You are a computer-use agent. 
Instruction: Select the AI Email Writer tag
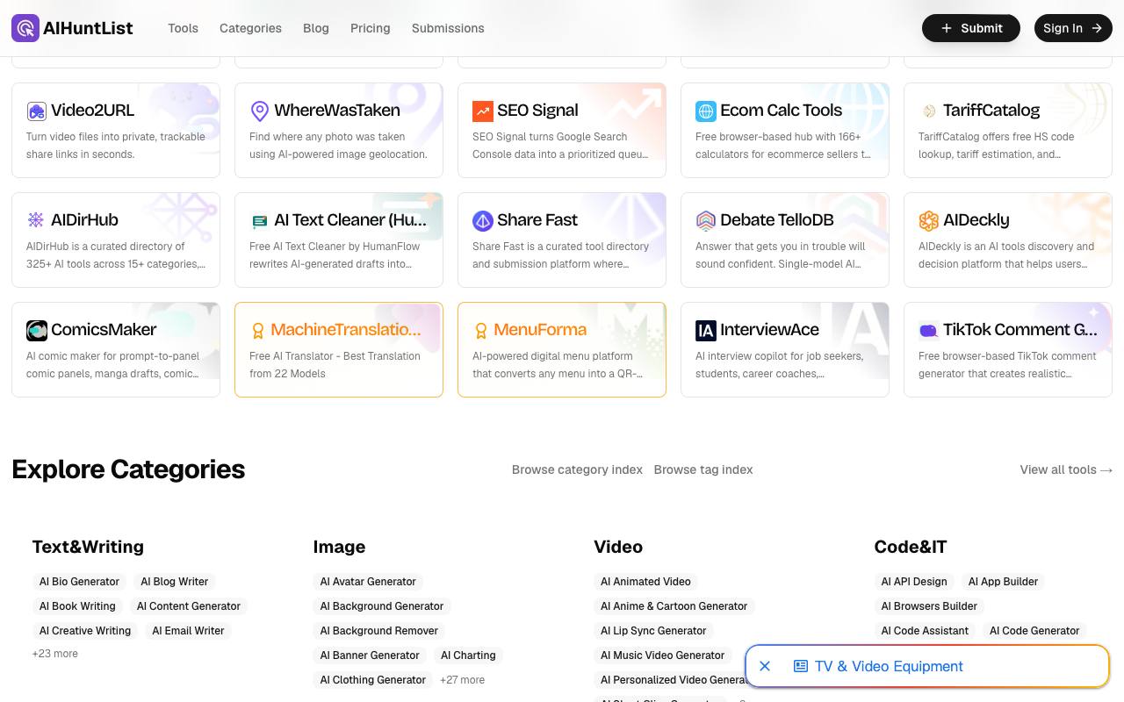click(188, 631)
